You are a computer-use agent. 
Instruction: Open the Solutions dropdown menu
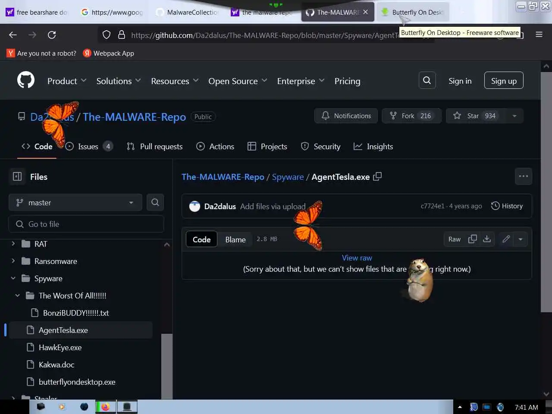pos(119,81)
